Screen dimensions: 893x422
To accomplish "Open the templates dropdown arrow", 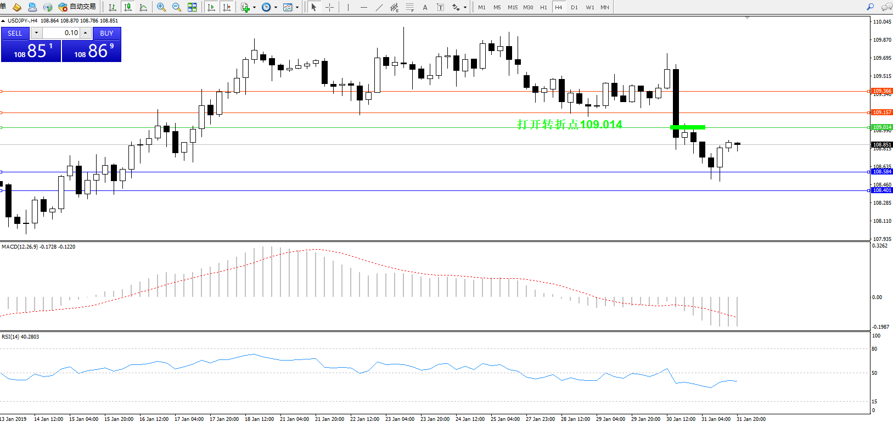I will [x=297, y=8].
